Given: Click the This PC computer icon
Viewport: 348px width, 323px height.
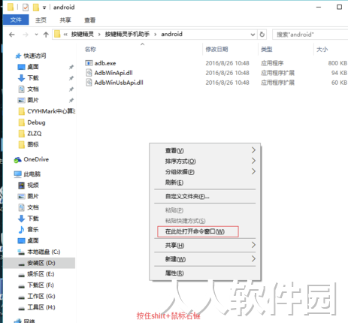Looking at the screenshot, I should [18, 174].
